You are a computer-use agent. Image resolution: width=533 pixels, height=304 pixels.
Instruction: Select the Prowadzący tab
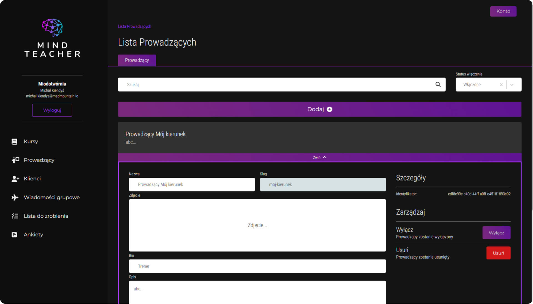coord(137,60)
